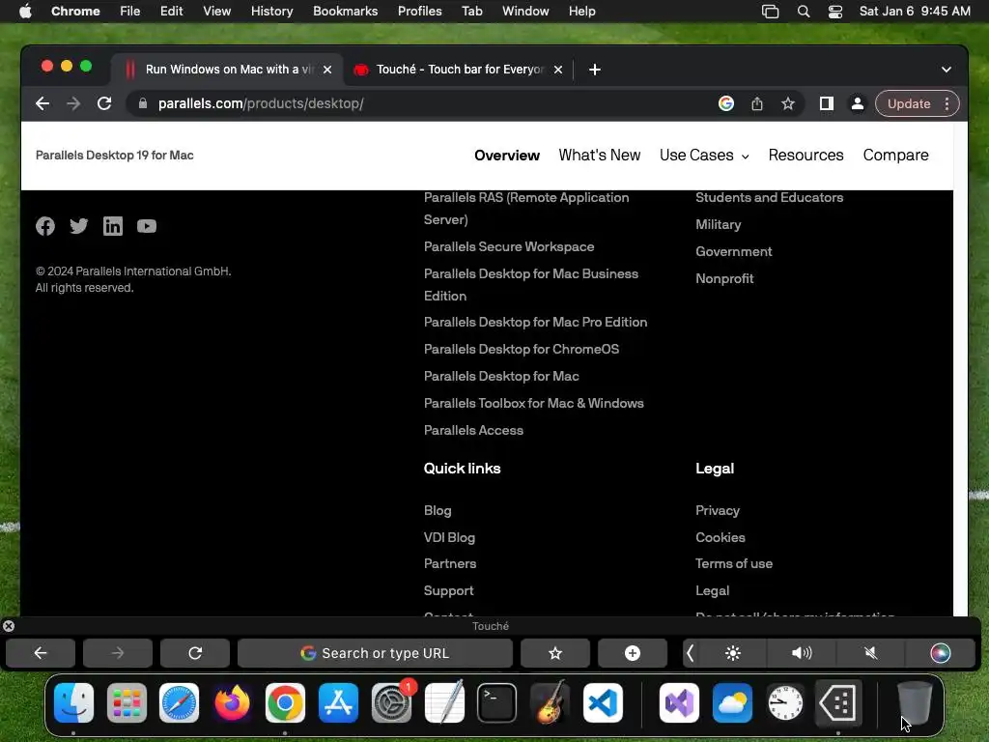
Task: Open Parallels Access link
Action: (x=473, y=430)
